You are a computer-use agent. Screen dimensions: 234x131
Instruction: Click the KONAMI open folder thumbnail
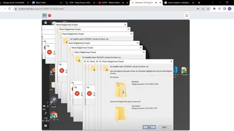click(x=121, y=90)
